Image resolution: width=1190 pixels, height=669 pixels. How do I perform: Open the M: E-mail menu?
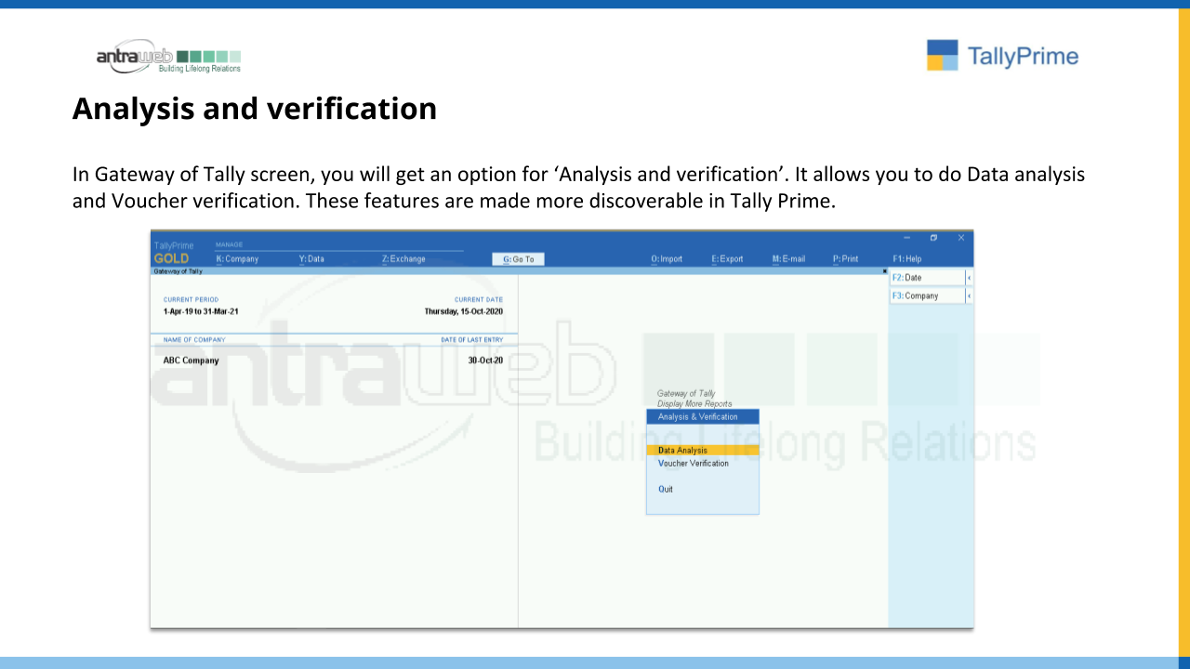point(788,259)
